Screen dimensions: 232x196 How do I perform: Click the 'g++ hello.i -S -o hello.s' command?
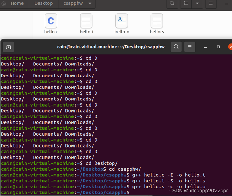(x=169, y=181)
